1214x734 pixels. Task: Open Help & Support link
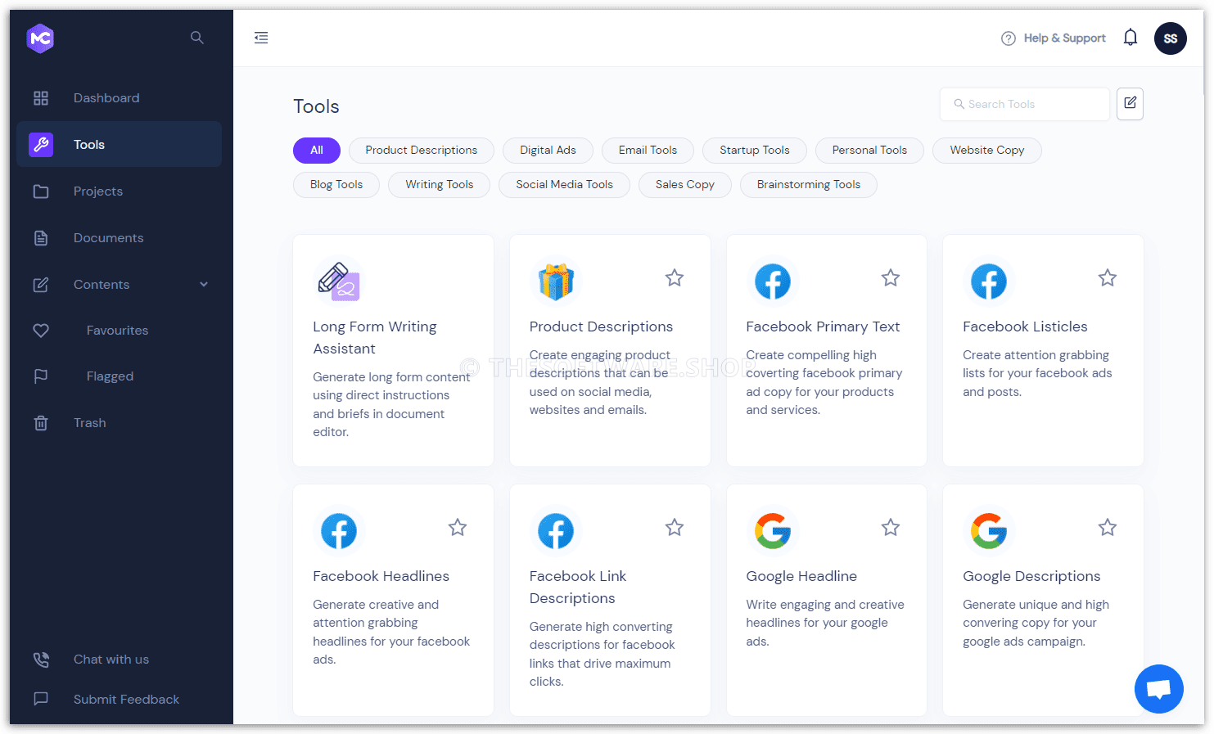click(x=1064, y=38)
